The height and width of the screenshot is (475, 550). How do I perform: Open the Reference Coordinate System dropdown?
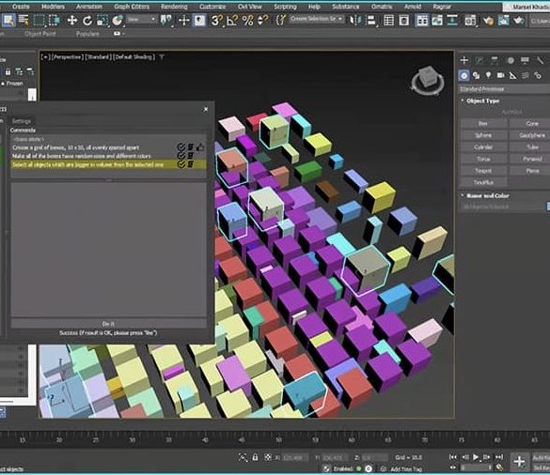click(x=142, y=20)
